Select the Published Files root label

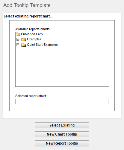(32, 34)
